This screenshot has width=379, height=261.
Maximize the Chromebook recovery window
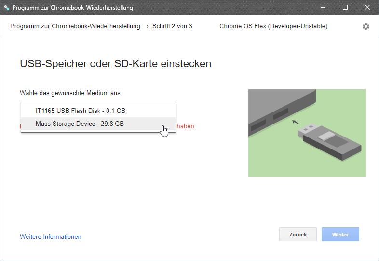345,8
